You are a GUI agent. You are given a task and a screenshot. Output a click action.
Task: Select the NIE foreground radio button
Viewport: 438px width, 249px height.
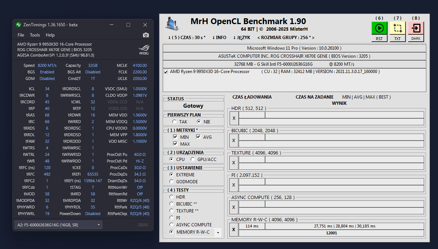[x=199, y=122]
